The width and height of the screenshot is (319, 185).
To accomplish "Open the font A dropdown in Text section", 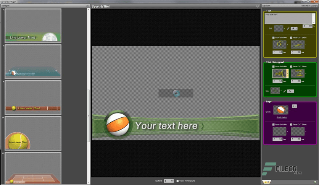I will (x=294, y=29).
